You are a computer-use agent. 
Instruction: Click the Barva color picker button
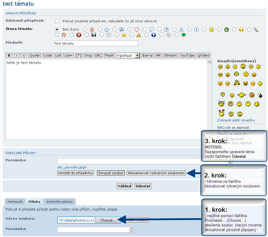coord(147,55)
